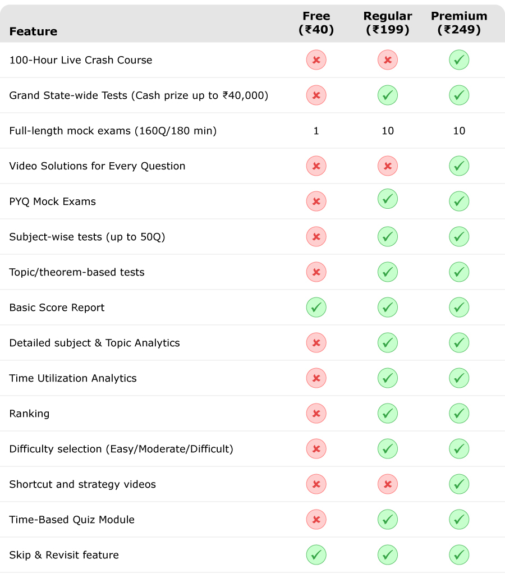Click Free checkmark for Basic Score Report
The width and height of the screenshot is (505, 578).
click(x=316, y=308)
